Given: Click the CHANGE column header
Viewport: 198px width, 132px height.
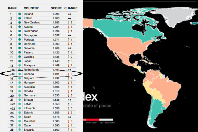Looking at the screenshot, I should (71, 7).
